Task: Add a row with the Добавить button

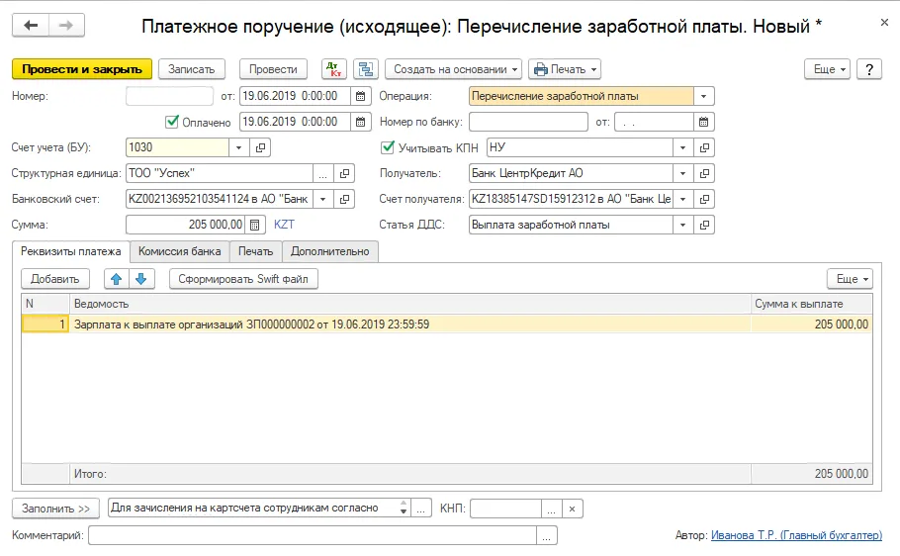Action: coord(55,279)
